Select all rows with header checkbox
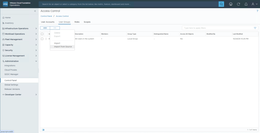The width and height of the screenshot is (260, 133). click(42, 34)
